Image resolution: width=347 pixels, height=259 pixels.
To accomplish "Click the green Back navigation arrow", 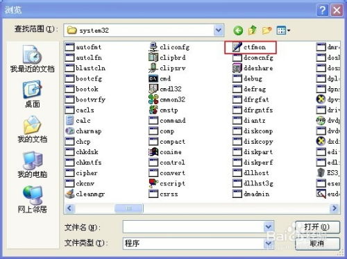I will click(238, 31).
